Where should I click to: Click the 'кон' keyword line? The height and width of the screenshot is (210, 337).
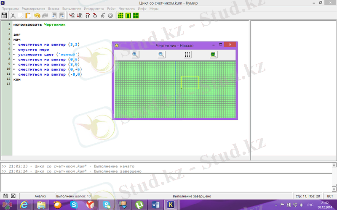pyautogui.click(x=17, y=79)
